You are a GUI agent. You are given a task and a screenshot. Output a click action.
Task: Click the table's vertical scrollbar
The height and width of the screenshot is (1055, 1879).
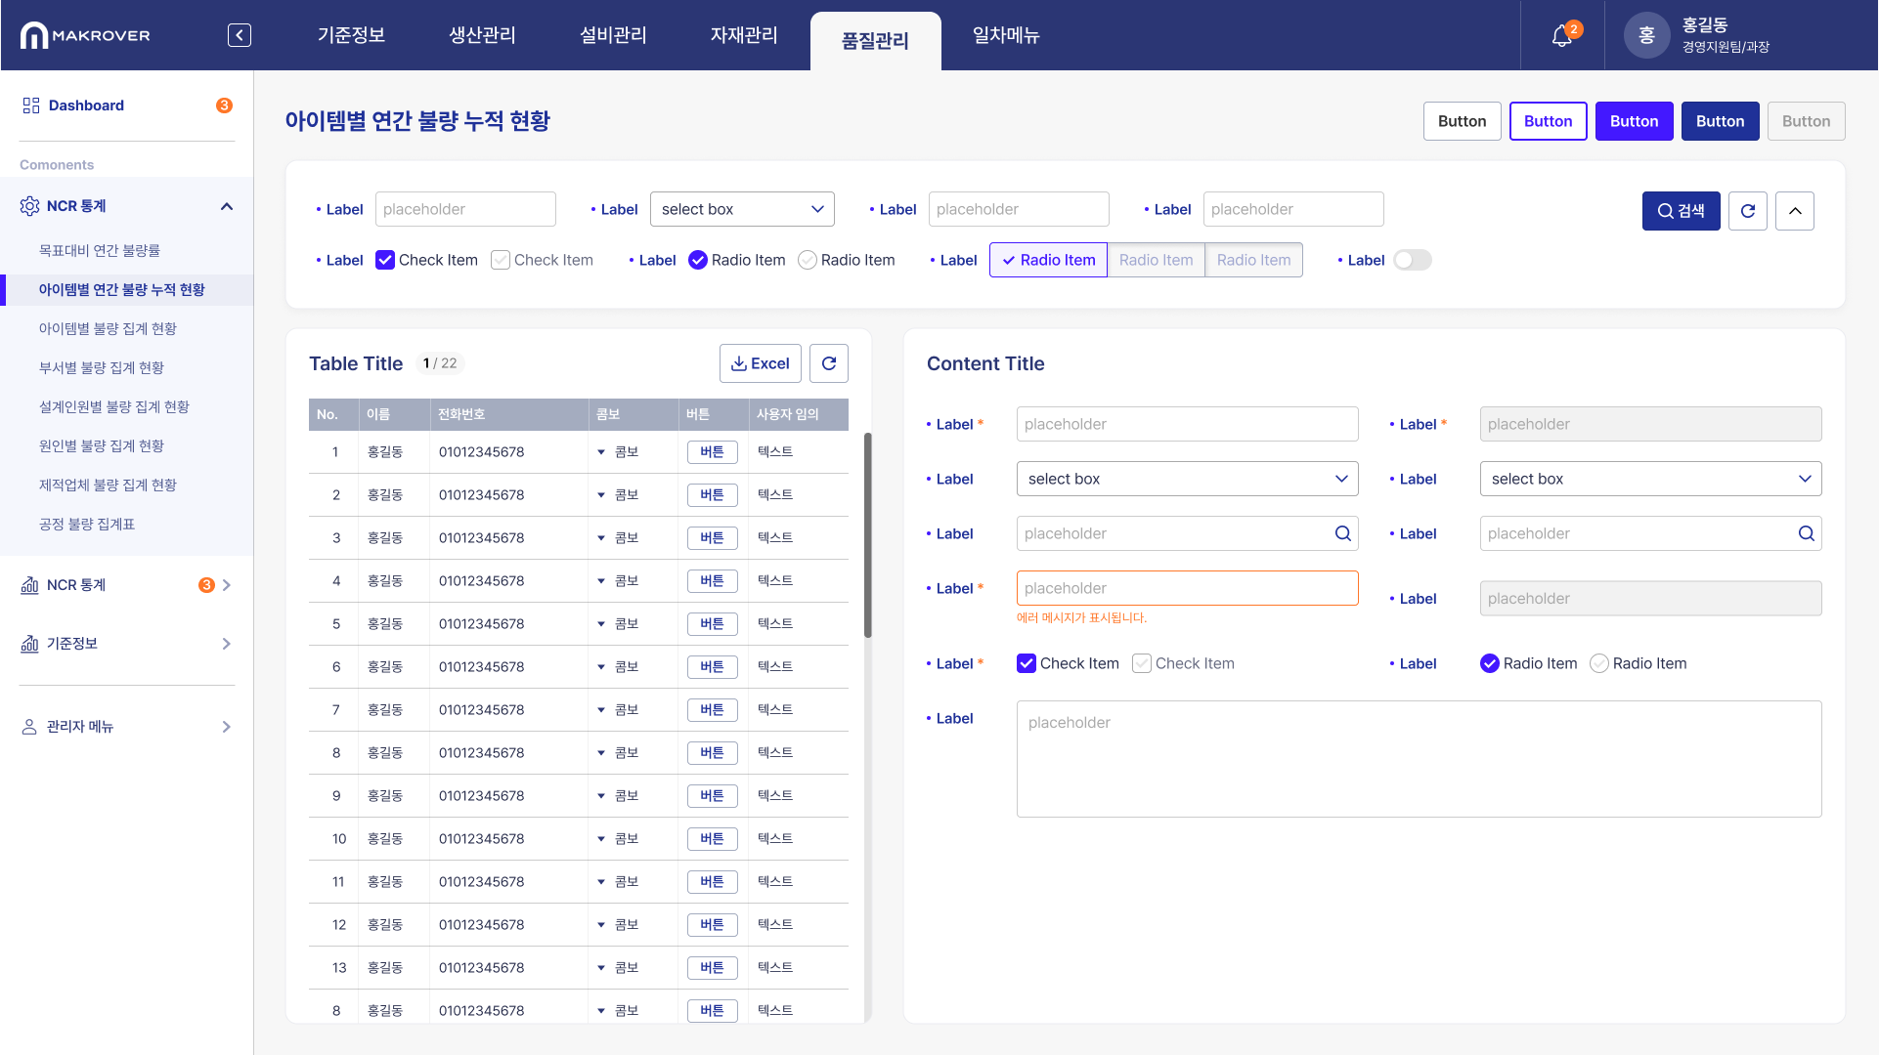tap(867, 535)
